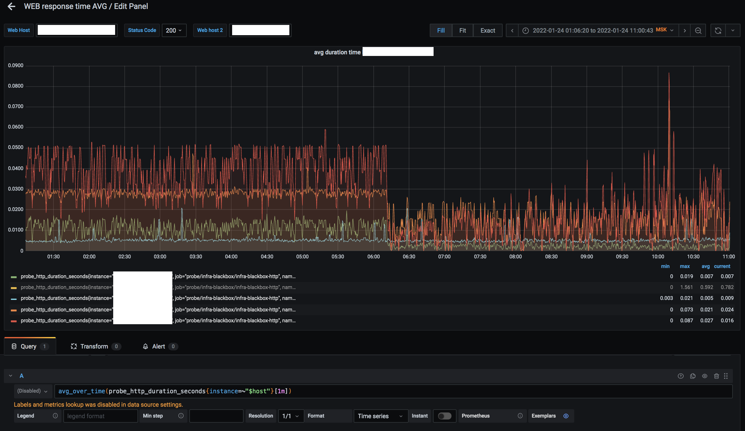
Task: Click the delete query icon
Action: (717, 376)
